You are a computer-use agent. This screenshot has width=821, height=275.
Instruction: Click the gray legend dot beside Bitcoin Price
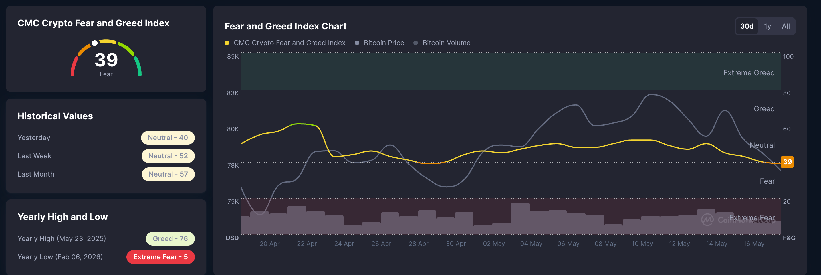tap(357, 43)
